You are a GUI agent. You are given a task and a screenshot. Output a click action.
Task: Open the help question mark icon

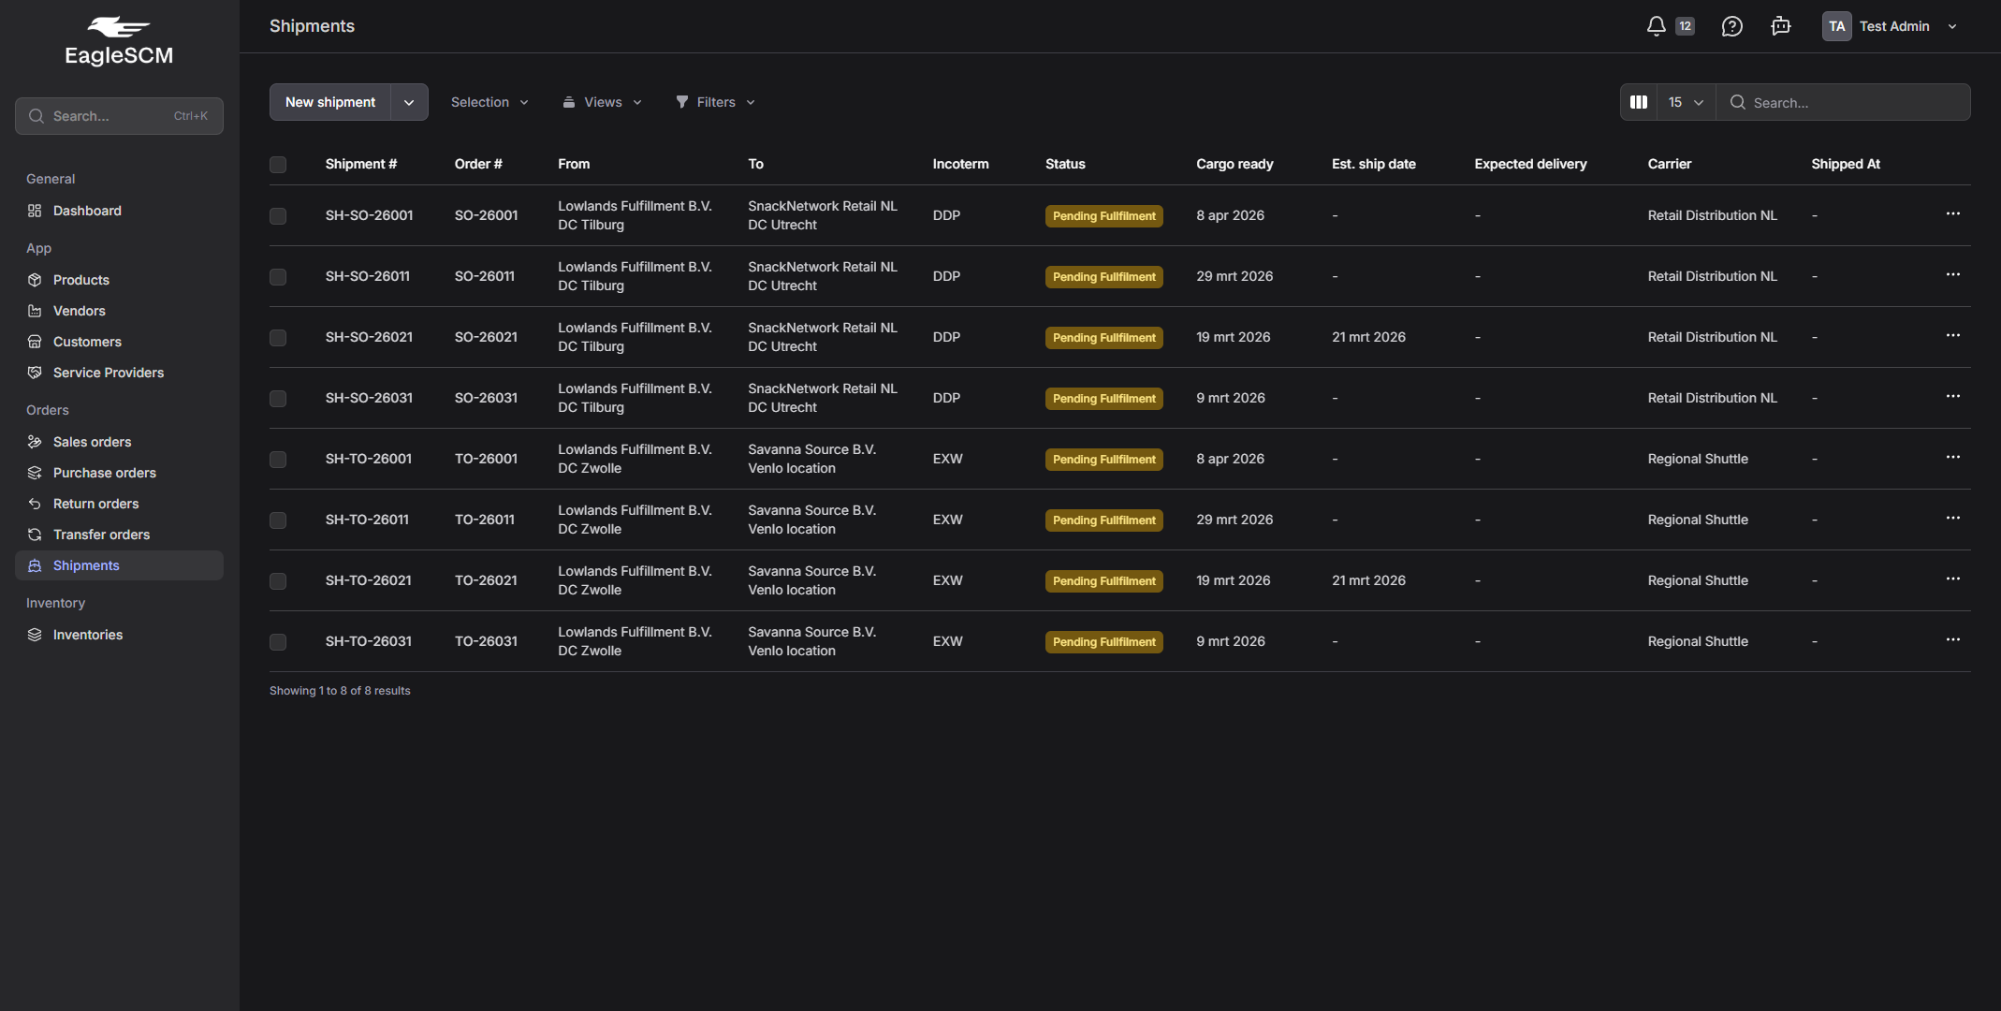1731,26
